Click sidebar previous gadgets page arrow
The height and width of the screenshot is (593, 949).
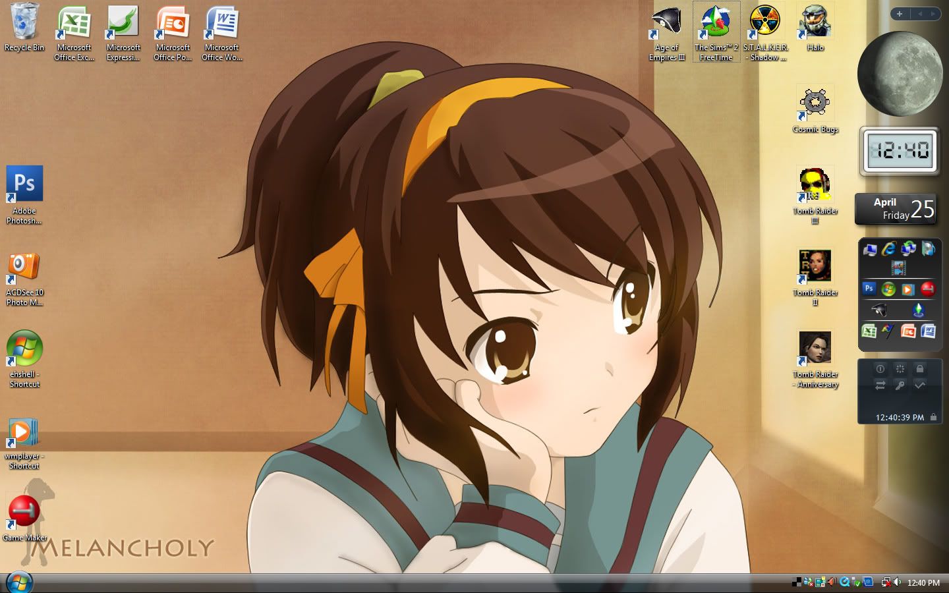coord(919,13)
